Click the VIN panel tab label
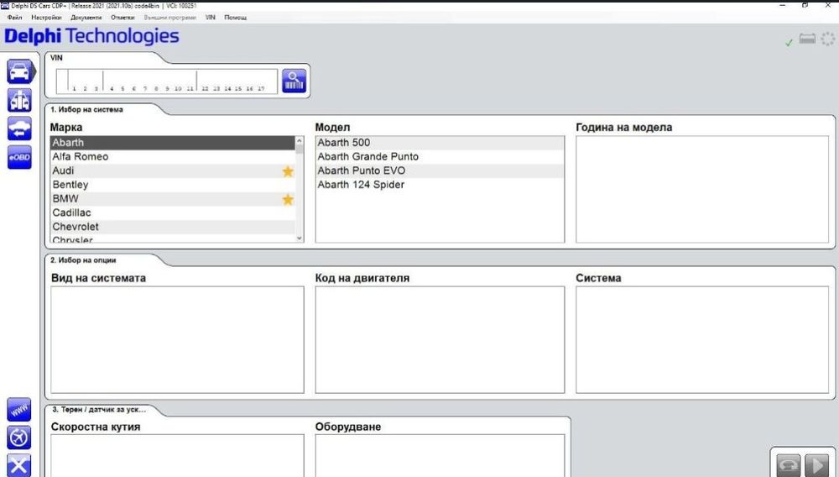The image size is (839, 477). (56, 58)
